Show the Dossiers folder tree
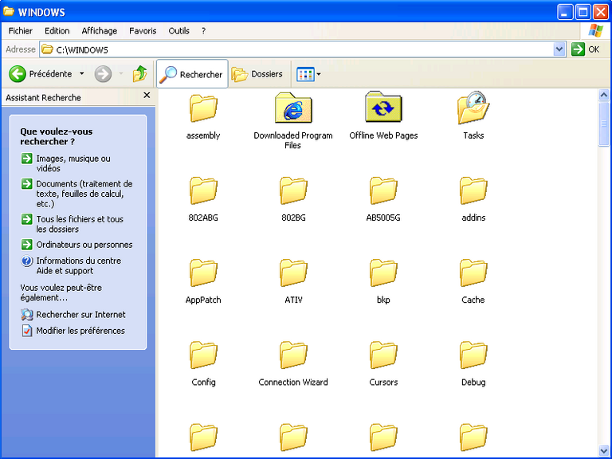612x459 pixels. click(257, 74)
